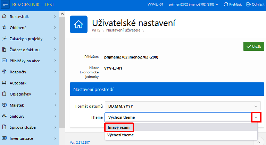Screen dimensions: 266x145
Task: Expand the Smlouvy submenu arrow
Action: pos(55,116)
